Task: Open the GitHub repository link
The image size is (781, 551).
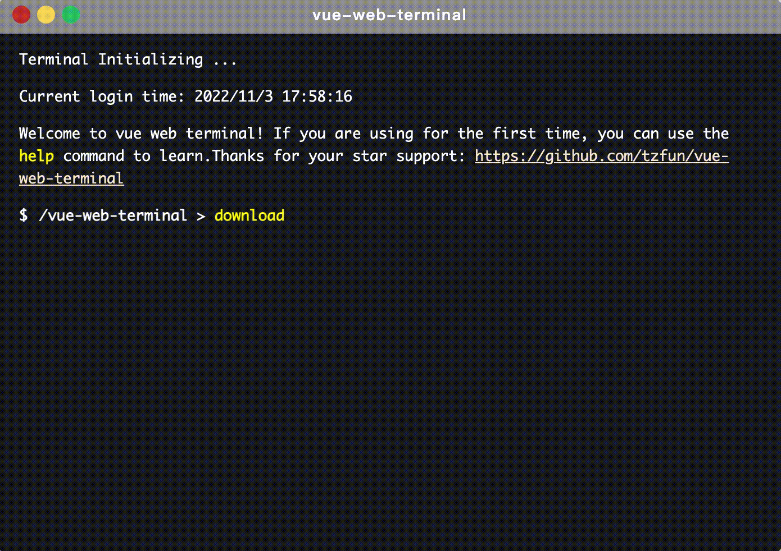Action: (601, 156)
